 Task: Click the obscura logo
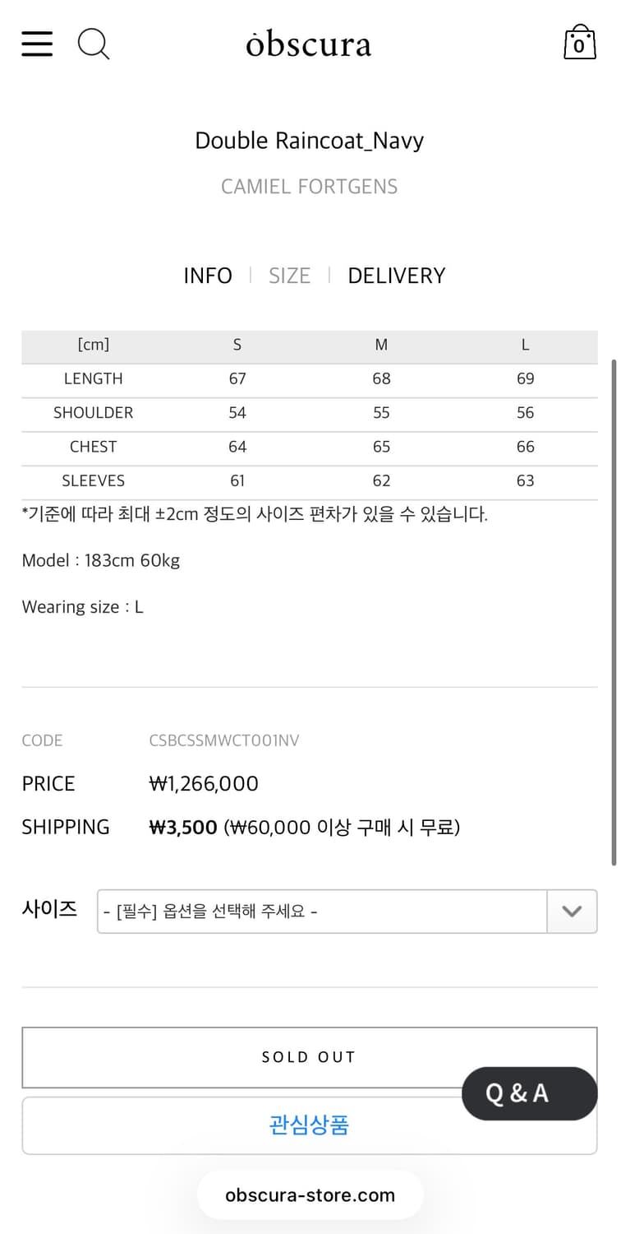[309, 44]
